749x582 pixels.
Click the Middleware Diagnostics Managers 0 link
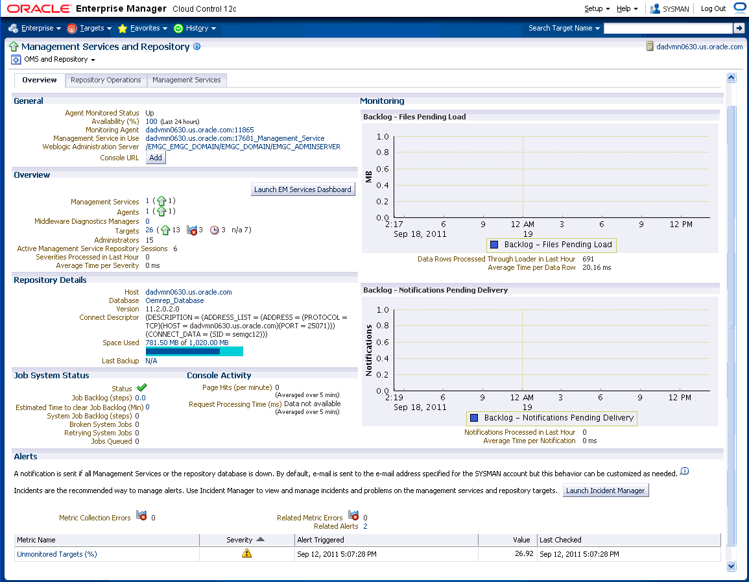(x=147, y=221)
